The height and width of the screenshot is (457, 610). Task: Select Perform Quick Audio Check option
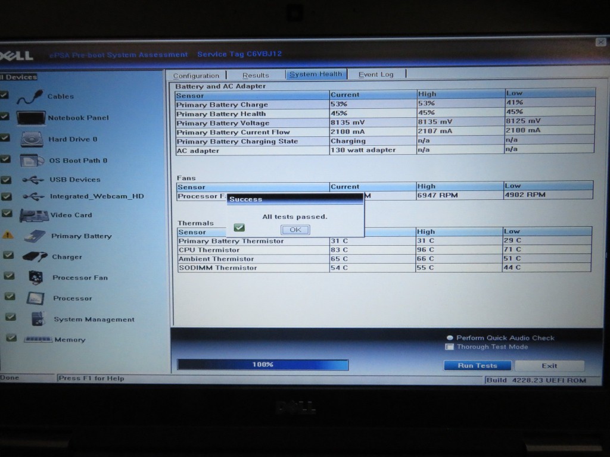click(x=450, y=338)
